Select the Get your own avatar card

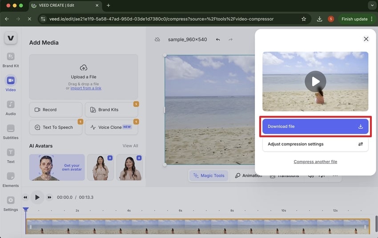(x=57, y=167)
